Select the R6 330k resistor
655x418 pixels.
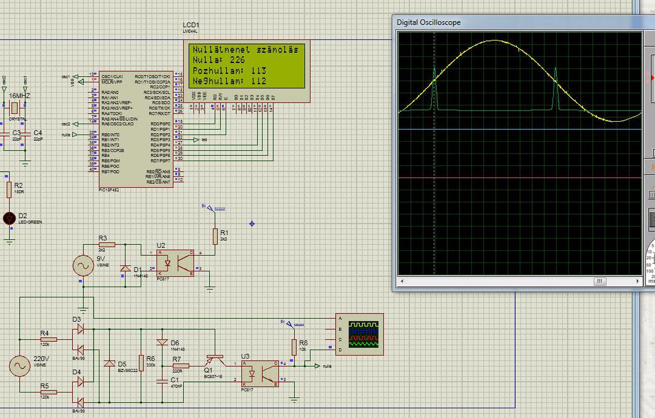[141, 362]
